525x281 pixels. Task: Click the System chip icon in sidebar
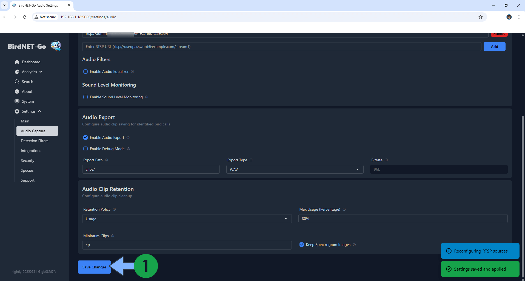pos(17,101)
